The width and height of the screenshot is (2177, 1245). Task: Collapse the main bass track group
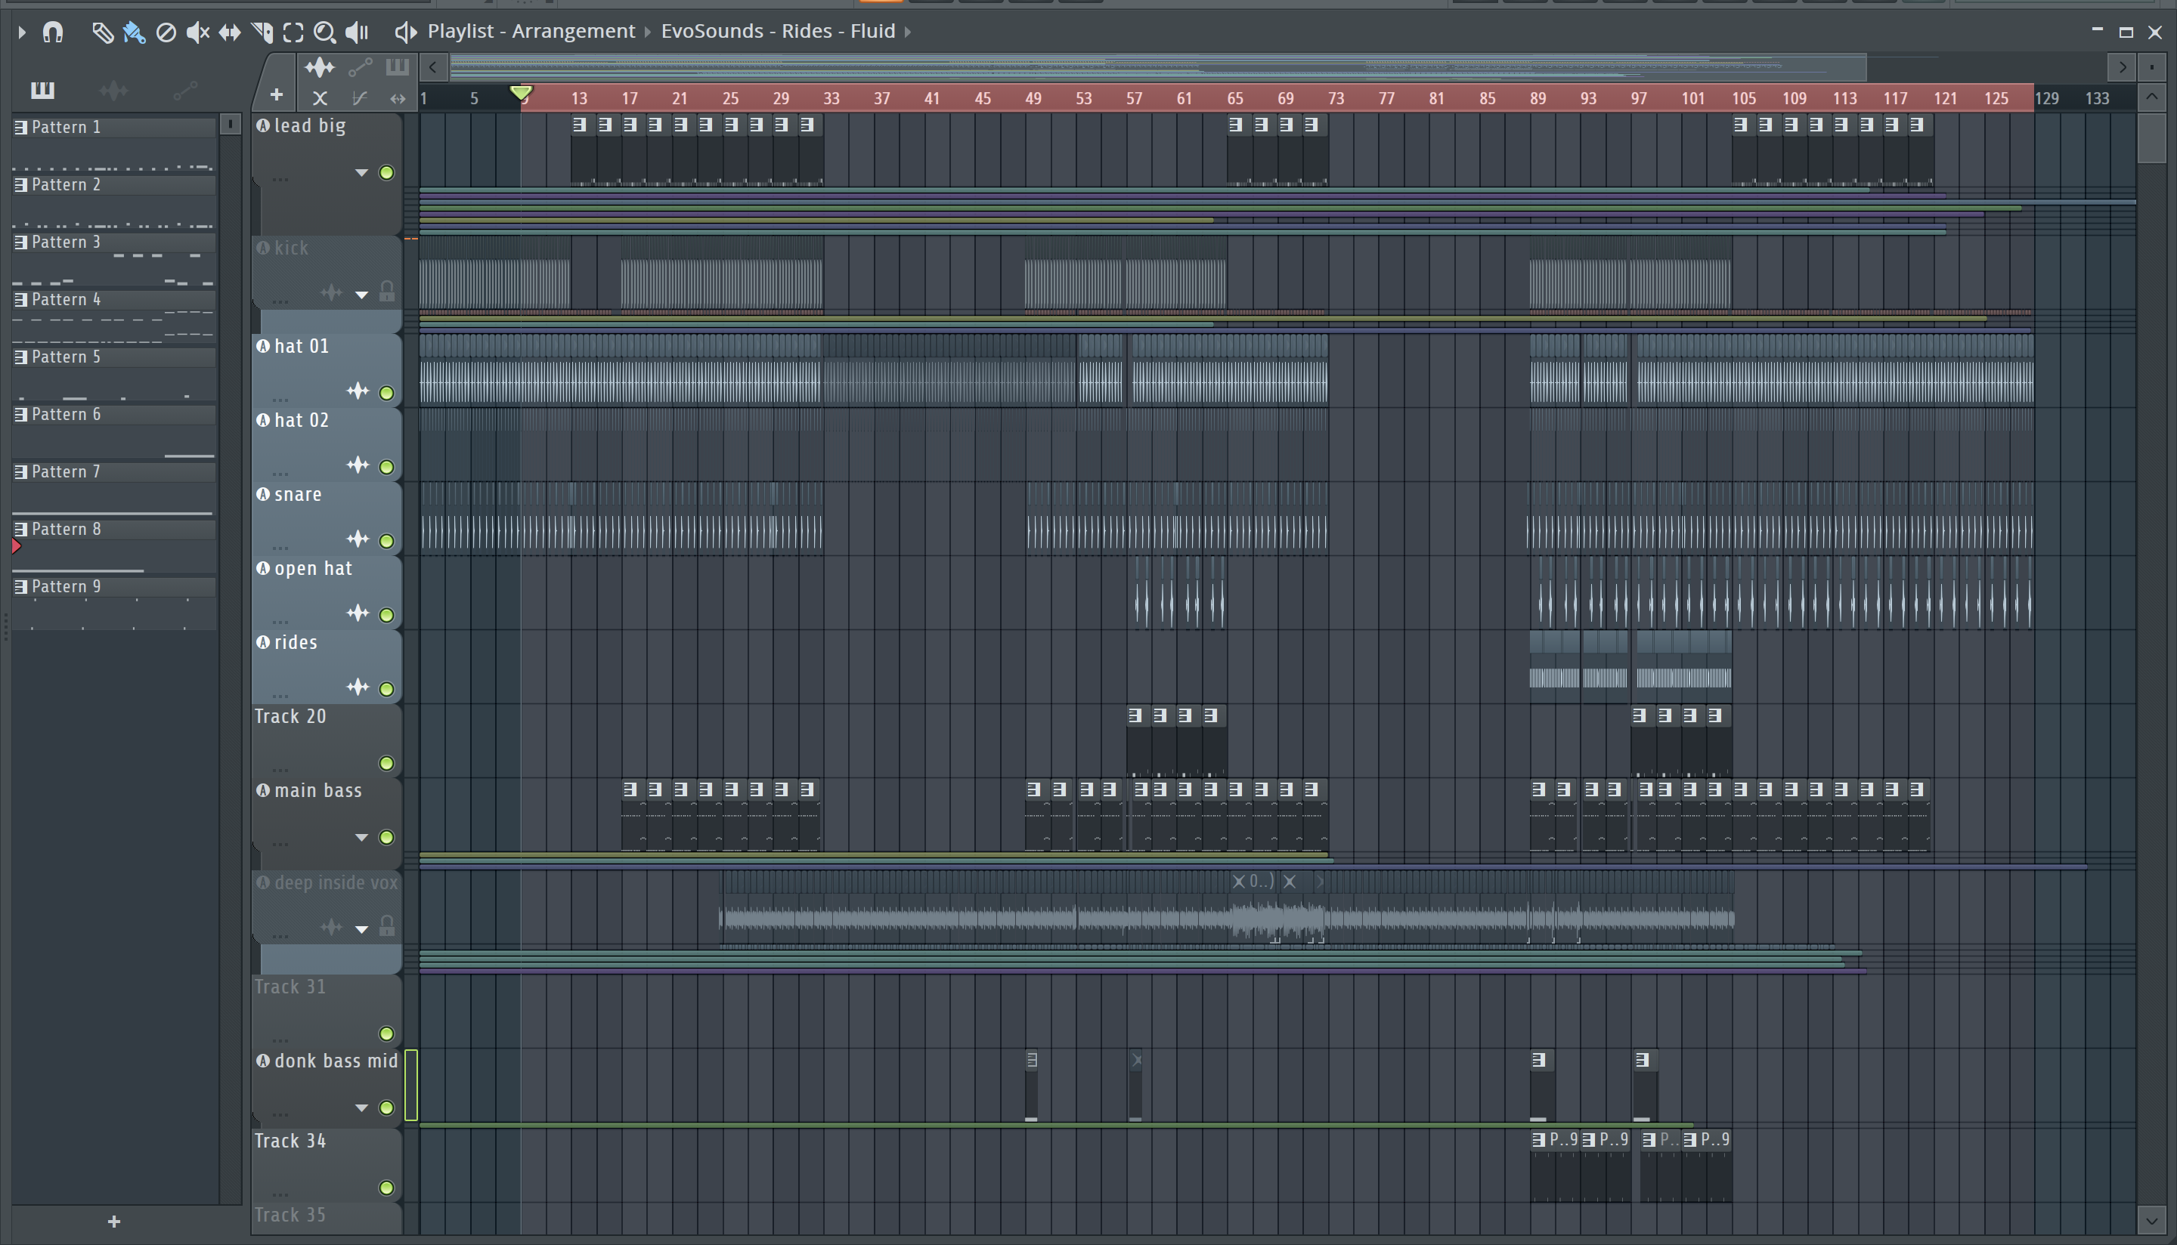[x=362, y=837]
